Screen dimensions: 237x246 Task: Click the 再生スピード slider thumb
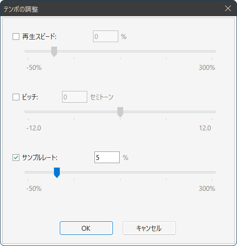point(54,52)
